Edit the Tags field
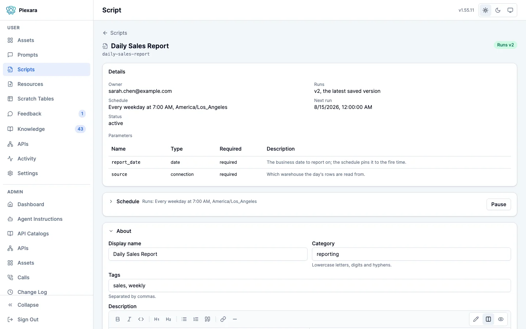The height and width of the screenshot is (329, 526). click(310, 285)
